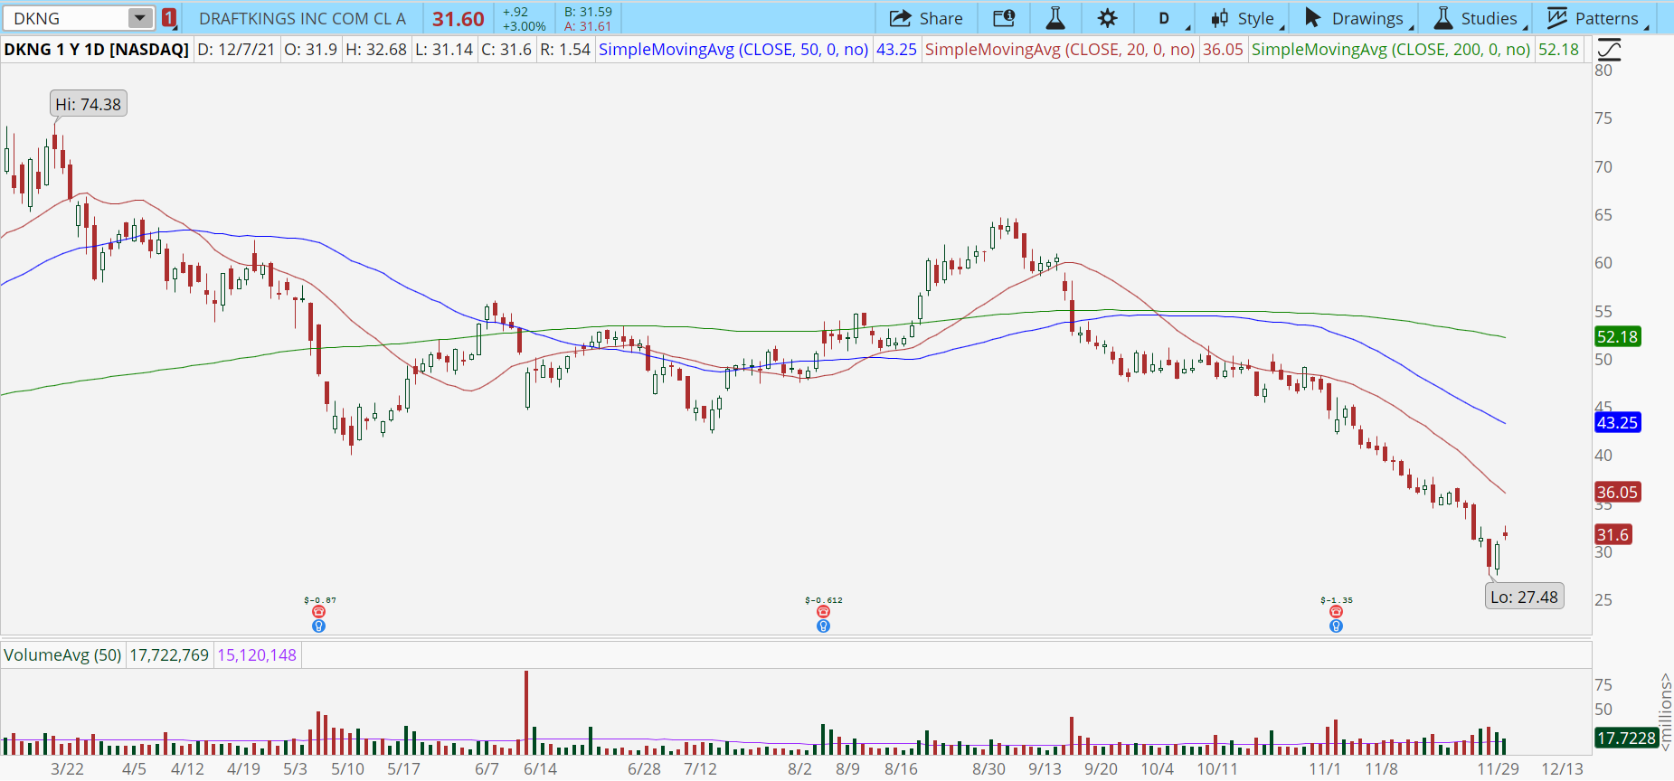Click the 15,120,148 volume average value
This screenshot has height=781, width=1674.
point(257,655)
